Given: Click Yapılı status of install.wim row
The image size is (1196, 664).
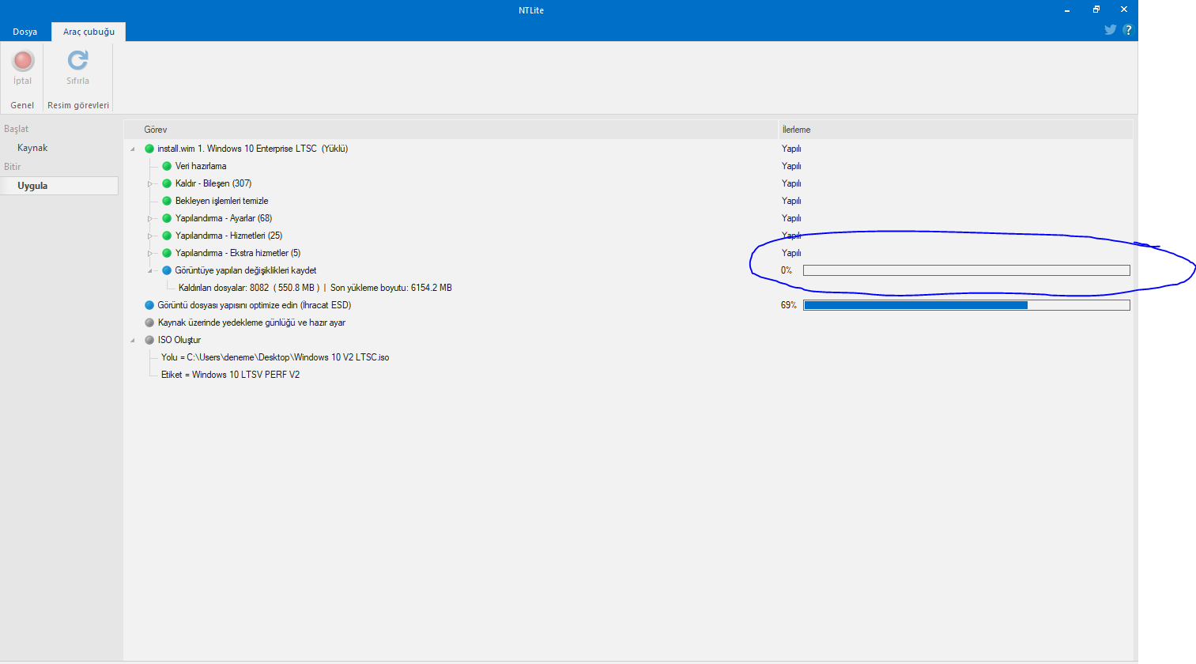Looking at the screenshot, I should pyautogui.click(x=791, y=149).
